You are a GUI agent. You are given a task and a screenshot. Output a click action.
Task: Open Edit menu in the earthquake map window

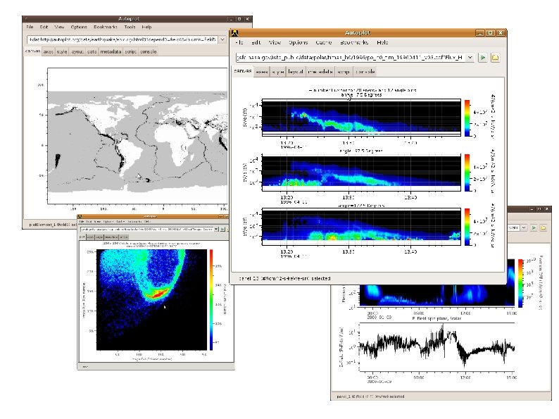coord(44,27)
